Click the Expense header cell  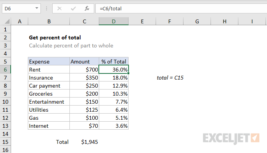[x=49, y=62]
